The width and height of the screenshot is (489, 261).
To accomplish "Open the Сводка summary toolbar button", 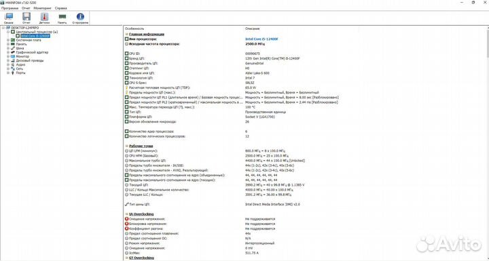I will point(9,18).
